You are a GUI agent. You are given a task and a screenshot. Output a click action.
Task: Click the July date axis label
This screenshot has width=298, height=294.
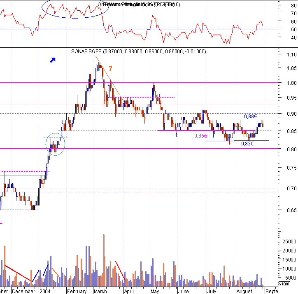click(x=212, y=292)
